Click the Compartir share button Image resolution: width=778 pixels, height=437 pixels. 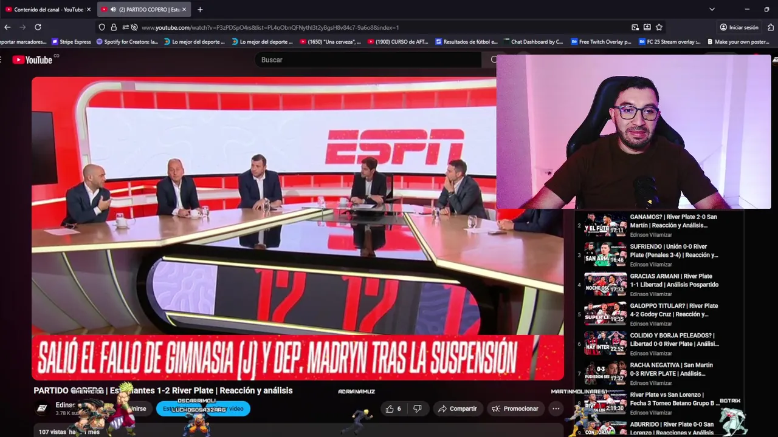457,408
